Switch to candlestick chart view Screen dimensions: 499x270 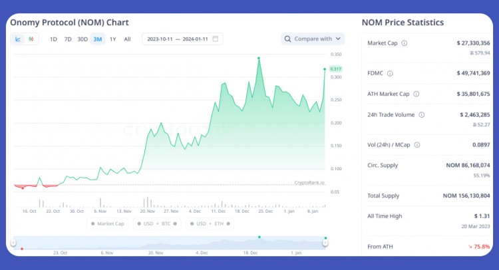tap(31, 39)
